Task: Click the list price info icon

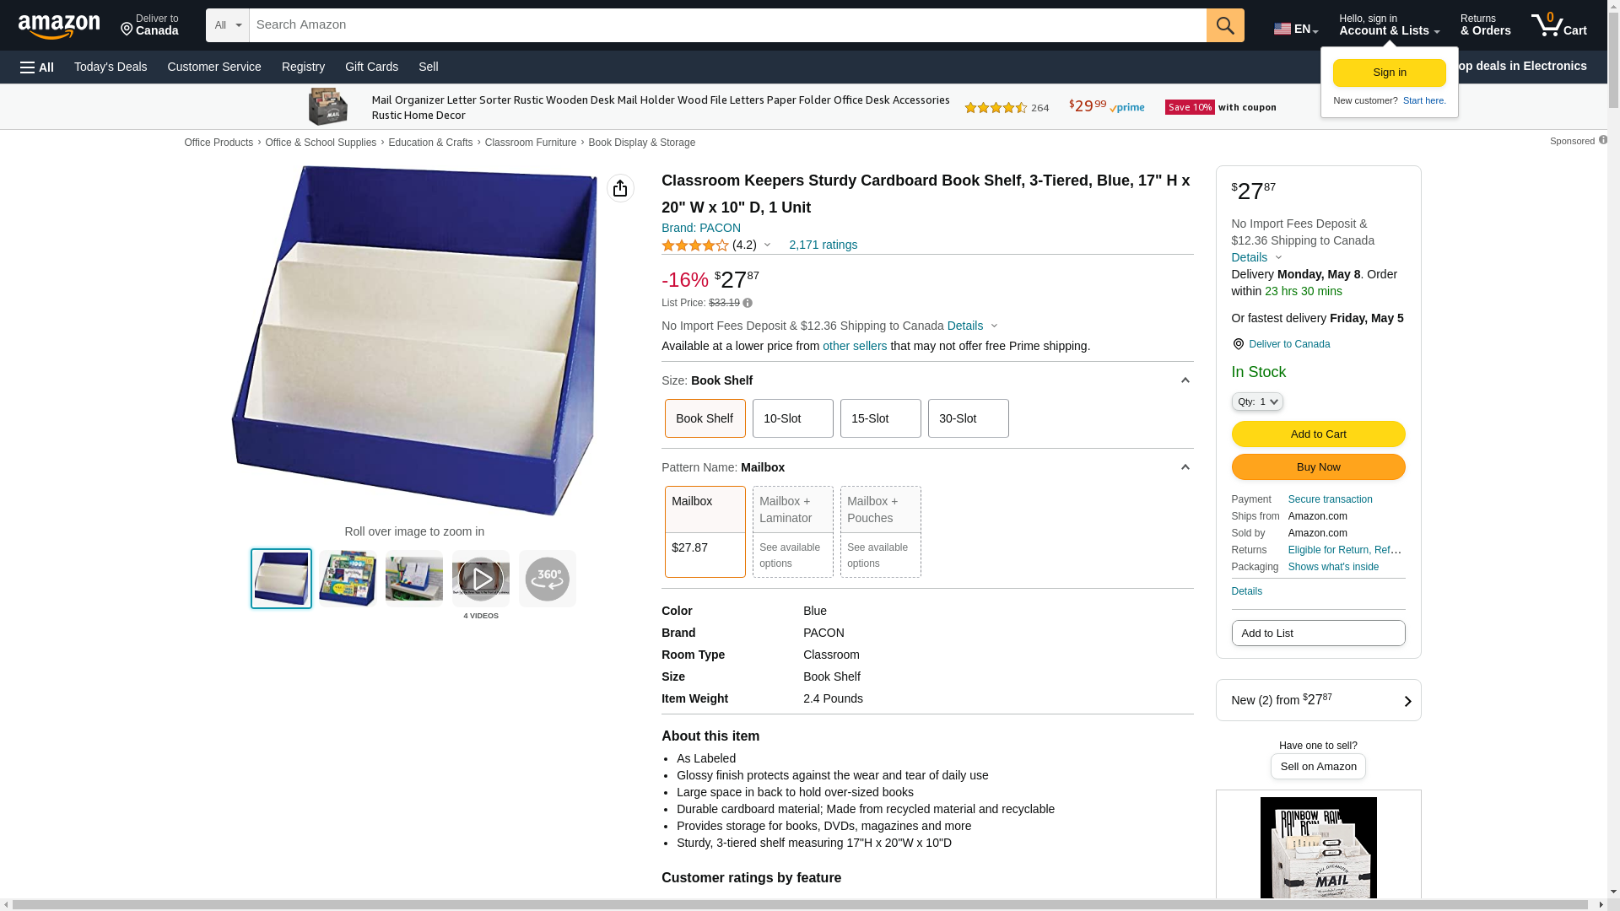Action: pyautogui.click(x=748, y=303)
